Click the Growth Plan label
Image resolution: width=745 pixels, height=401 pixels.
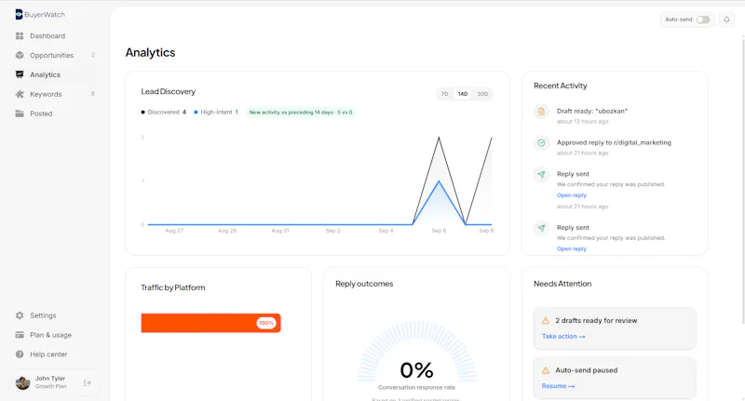click(x=51, y=387)
